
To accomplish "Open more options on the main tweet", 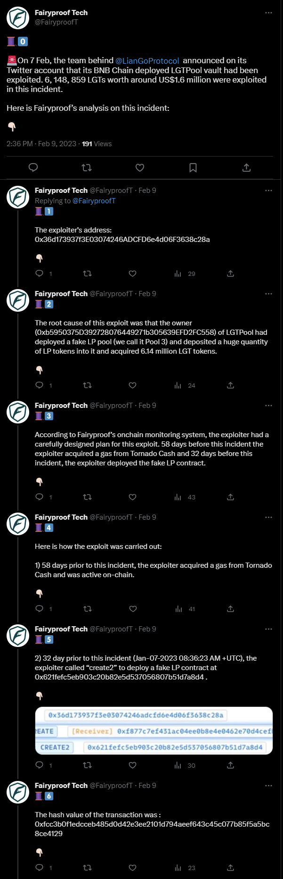I will click(268, 13).
